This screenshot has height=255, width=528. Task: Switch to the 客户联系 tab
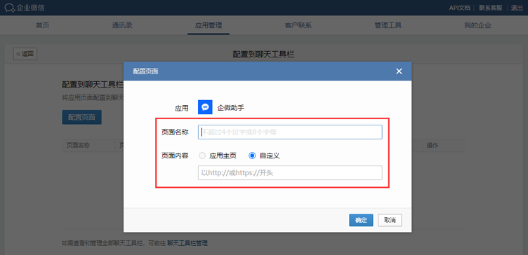(x=298, y=25)
